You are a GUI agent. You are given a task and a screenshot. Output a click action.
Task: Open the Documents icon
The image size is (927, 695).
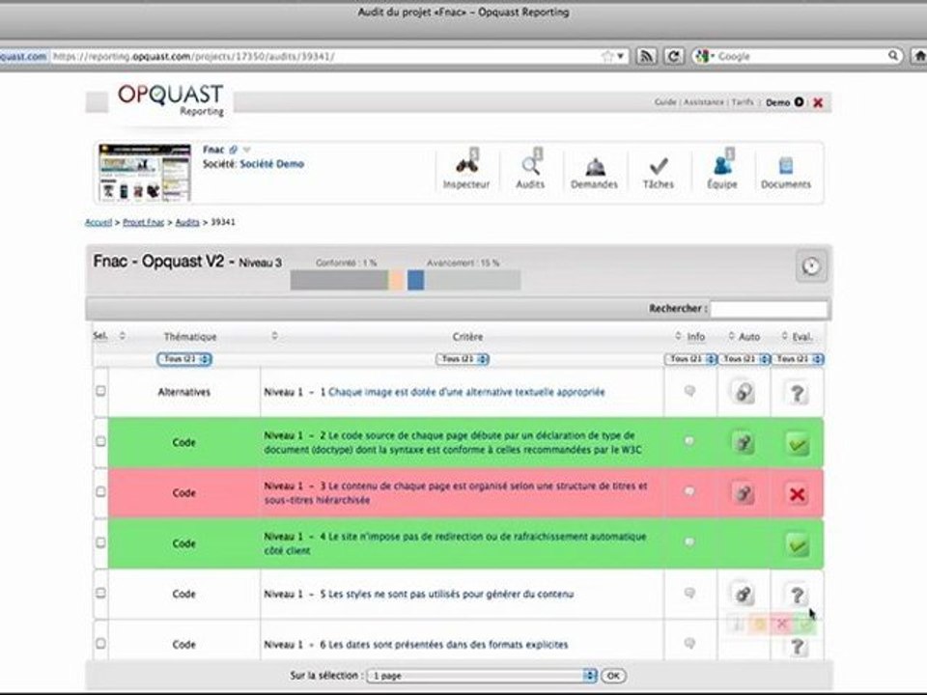tap(786, 165)
